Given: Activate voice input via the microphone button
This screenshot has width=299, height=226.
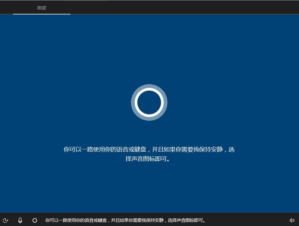Looking at the screenshot, I should click(20, 220).
